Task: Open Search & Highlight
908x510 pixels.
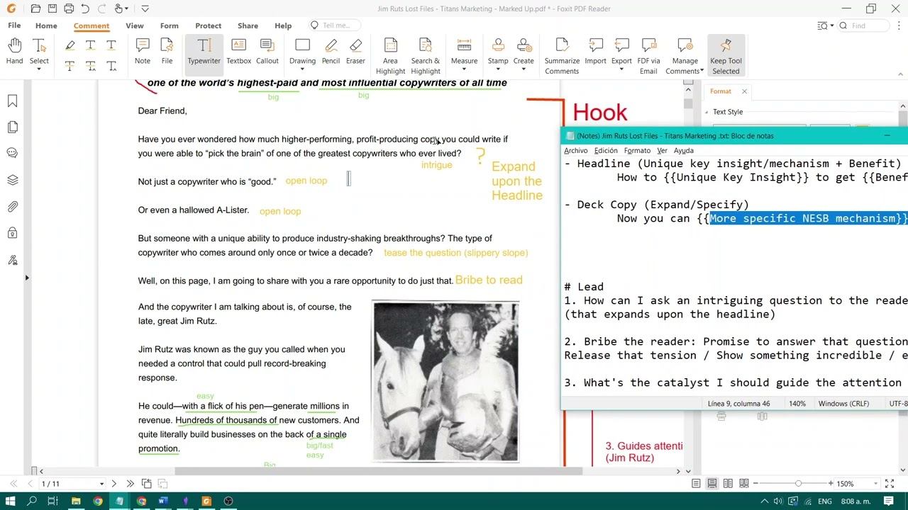Action: [x=426, y=56]
